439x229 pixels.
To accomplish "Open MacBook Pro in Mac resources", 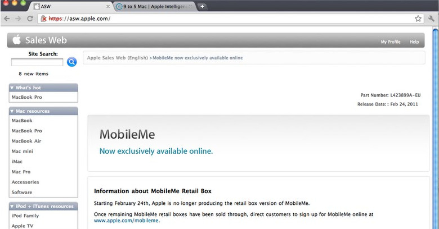I will [x=27, y=131].
